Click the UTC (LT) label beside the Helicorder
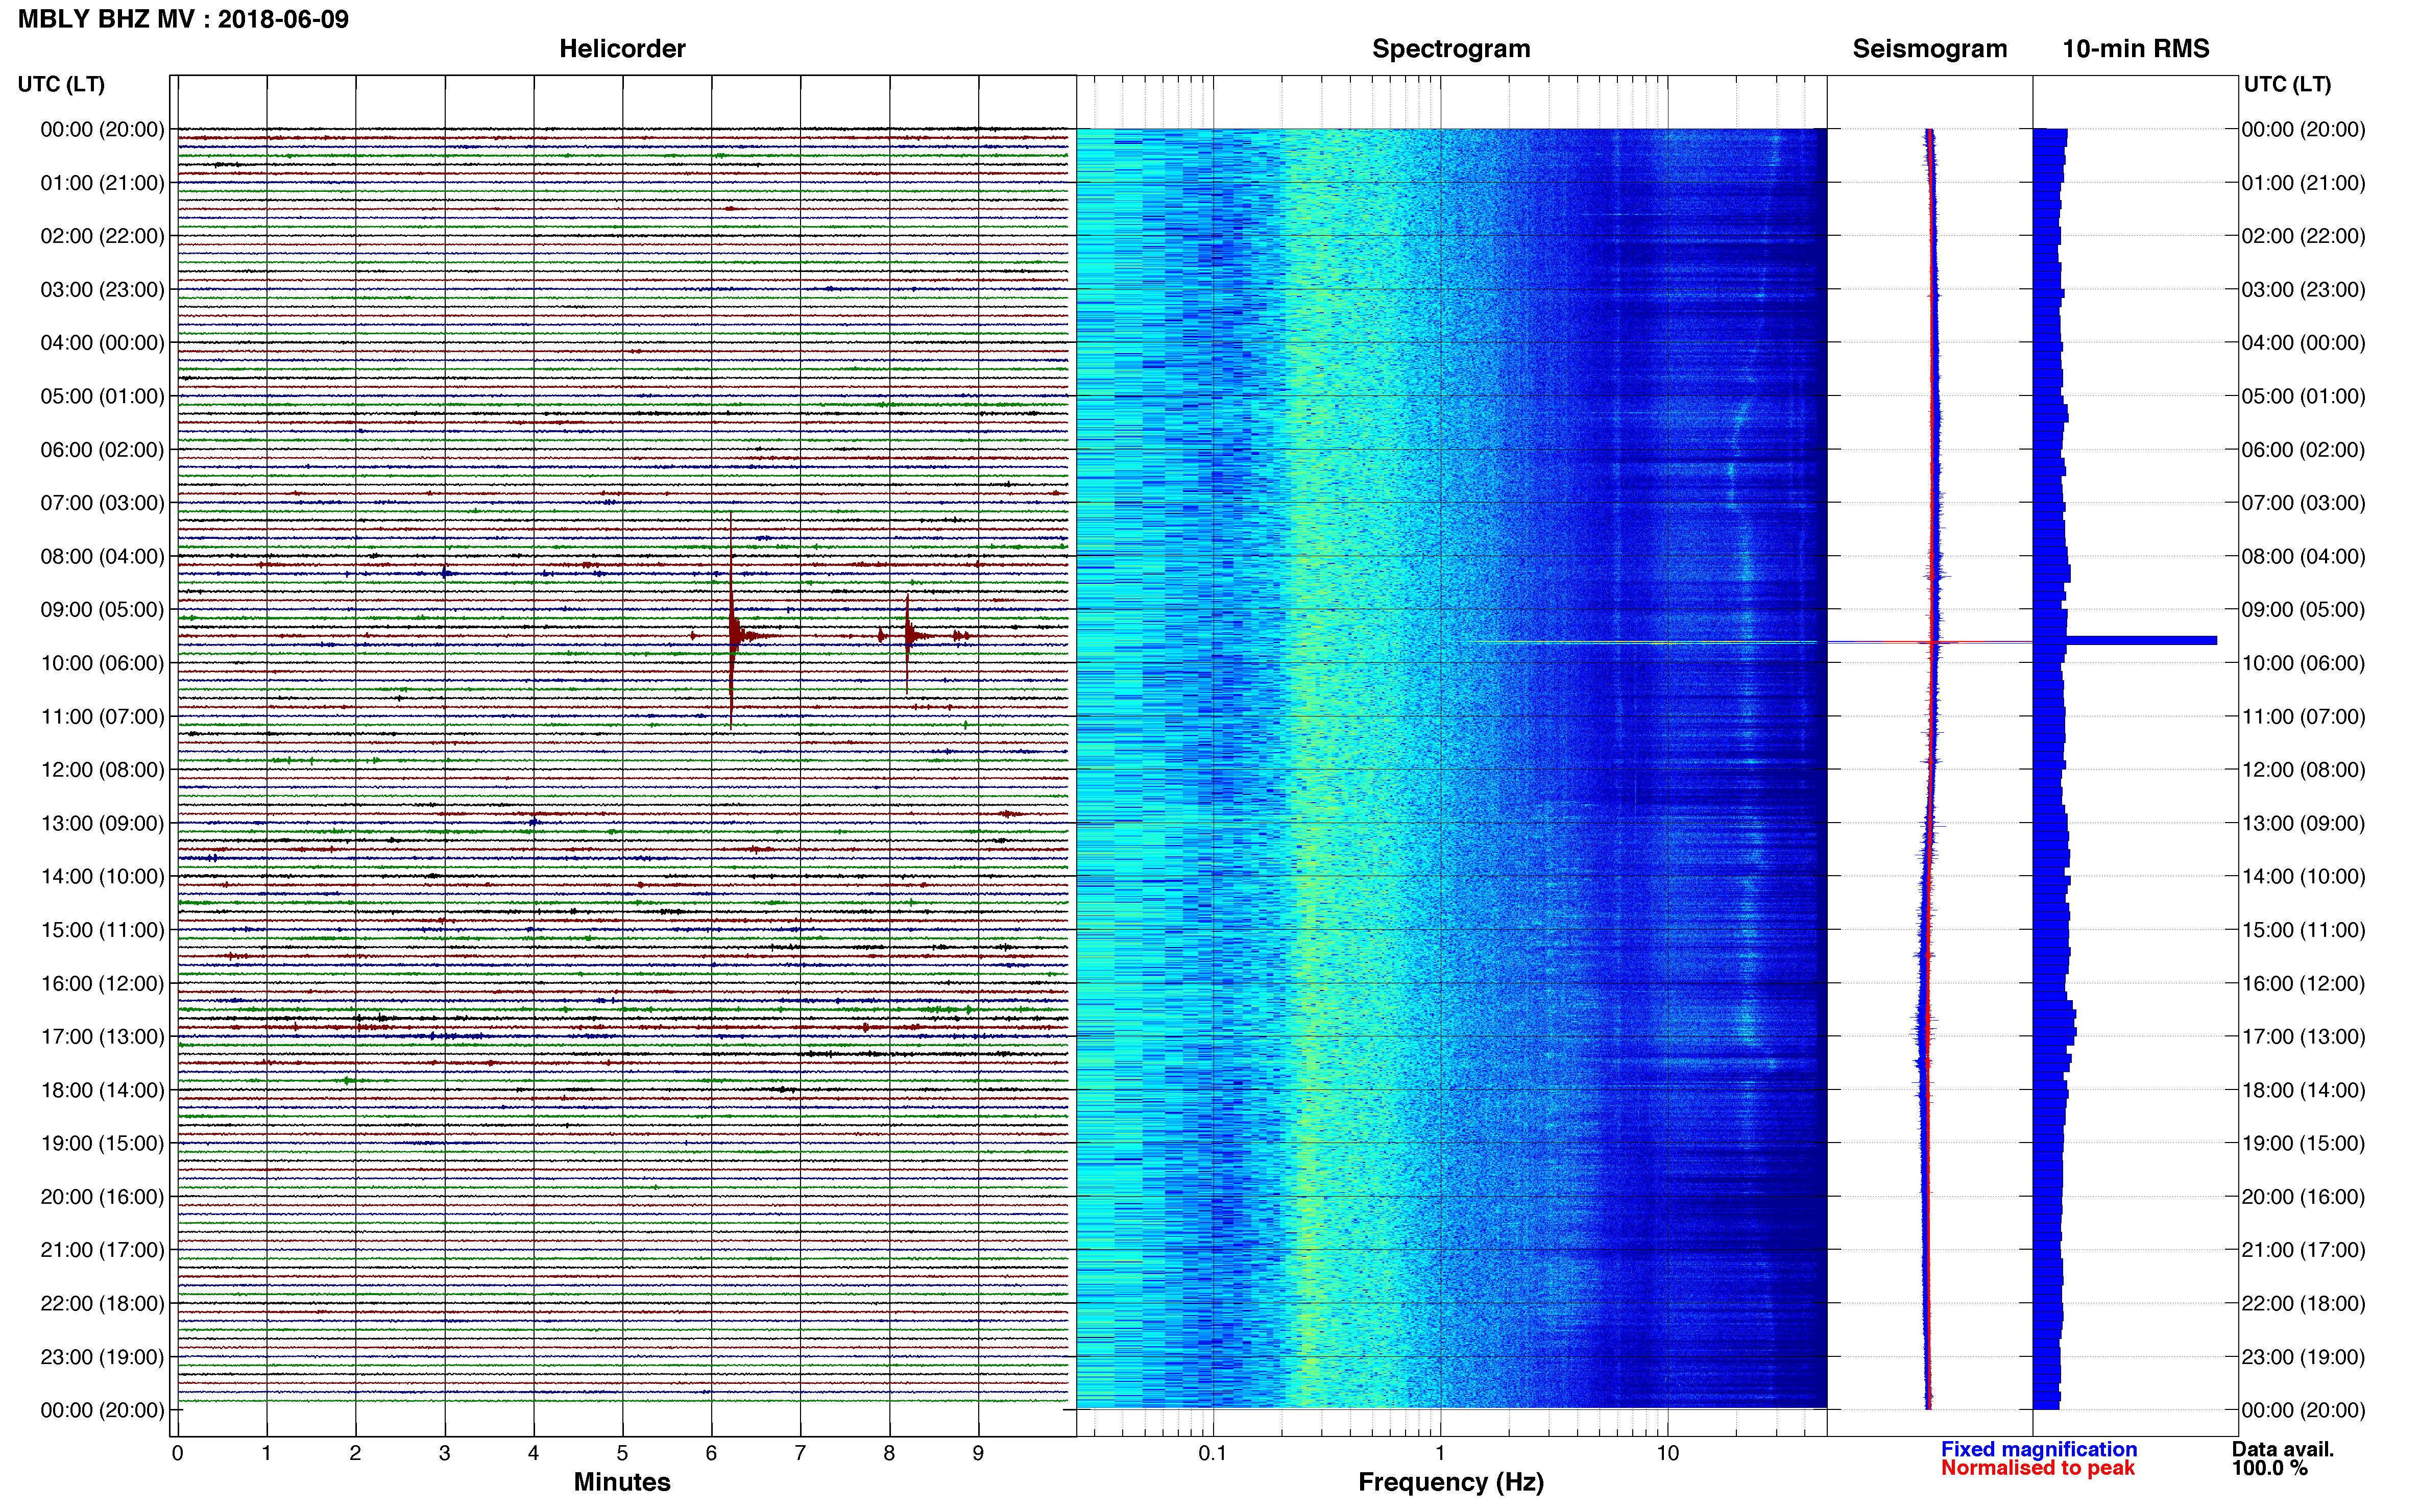The image size is (2420, 1512). click(61, 84)
